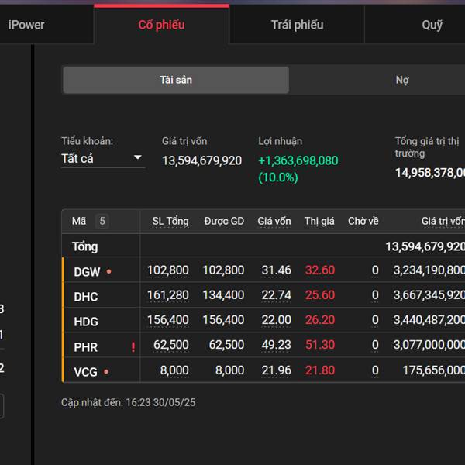Sort by Thị giá column header

[319, 221]
